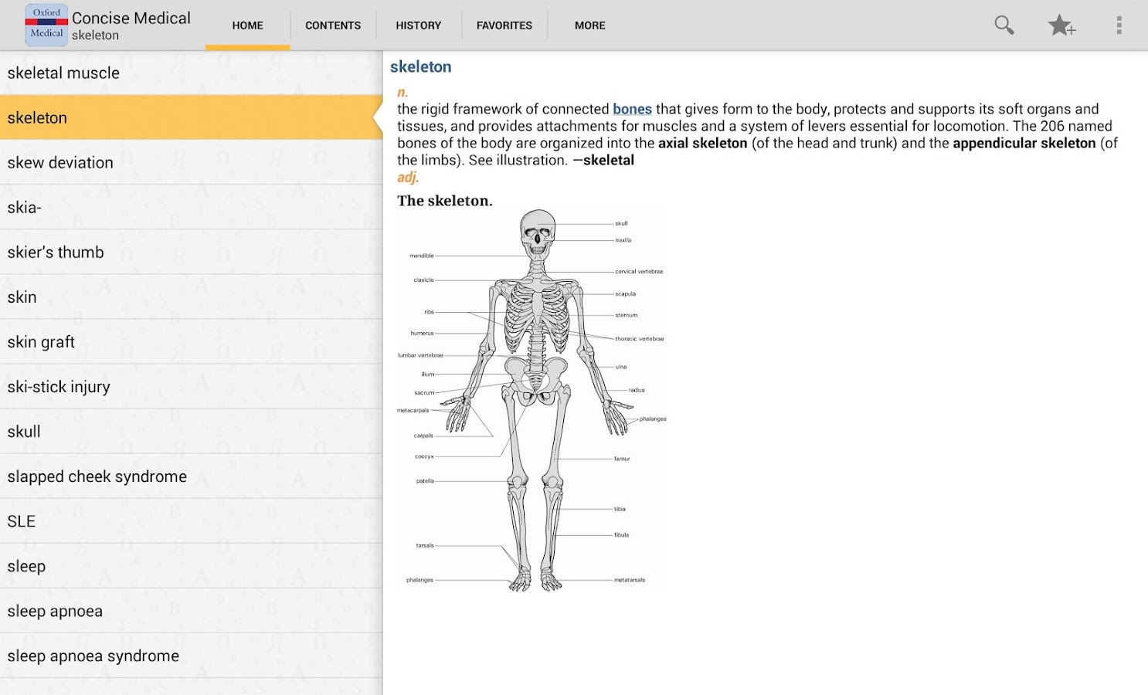This screenshot has height=695, width=1148.
Task: Switch to the CONTENTS tab
Action: 332,25
